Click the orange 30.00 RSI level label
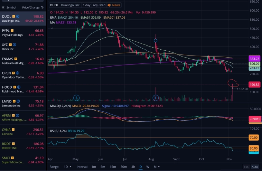This screenshot has height=171, width=262. point(253,148)
